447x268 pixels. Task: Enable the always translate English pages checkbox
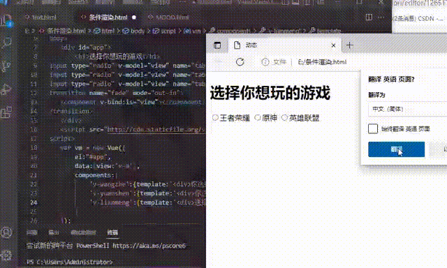373,128
